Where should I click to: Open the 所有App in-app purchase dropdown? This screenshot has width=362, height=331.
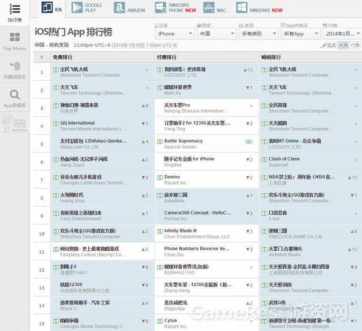300,34
